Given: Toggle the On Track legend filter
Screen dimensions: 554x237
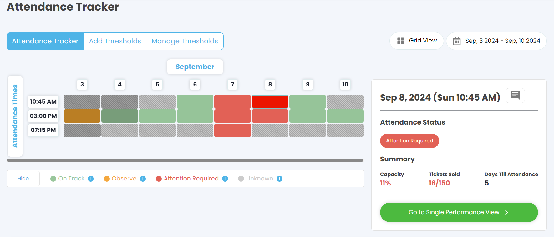Looking at the screenshot, I should [x=68, y=179].
